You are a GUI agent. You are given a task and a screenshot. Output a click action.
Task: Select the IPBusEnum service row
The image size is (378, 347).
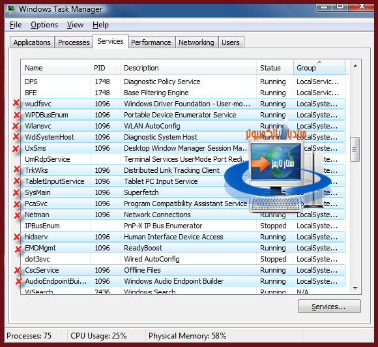(183, 226)
